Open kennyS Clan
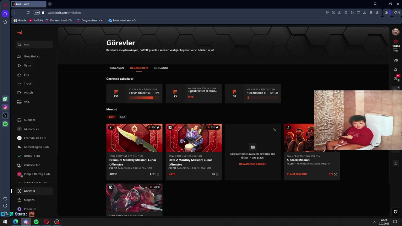The height and width of the screenshot is (226, 402). click(34, 165)
